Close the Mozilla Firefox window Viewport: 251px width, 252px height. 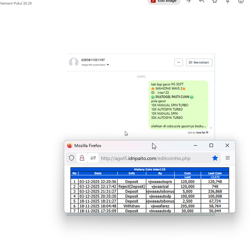(227, 146)
